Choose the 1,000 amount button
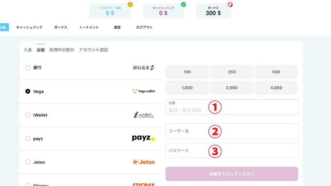 [x=187, y=88]
